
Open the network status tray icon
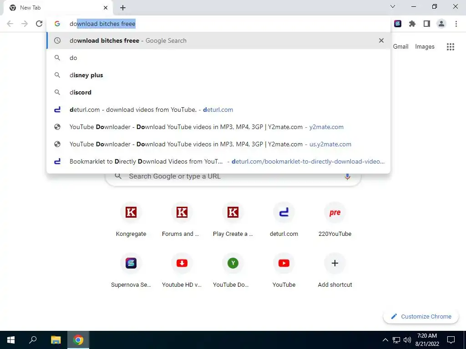[396, 340]
